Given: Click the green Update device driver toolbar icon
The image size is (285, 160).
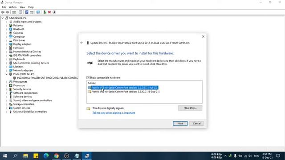Looking at the screenshot, I should pyautogui.click(x=45, y=12).
